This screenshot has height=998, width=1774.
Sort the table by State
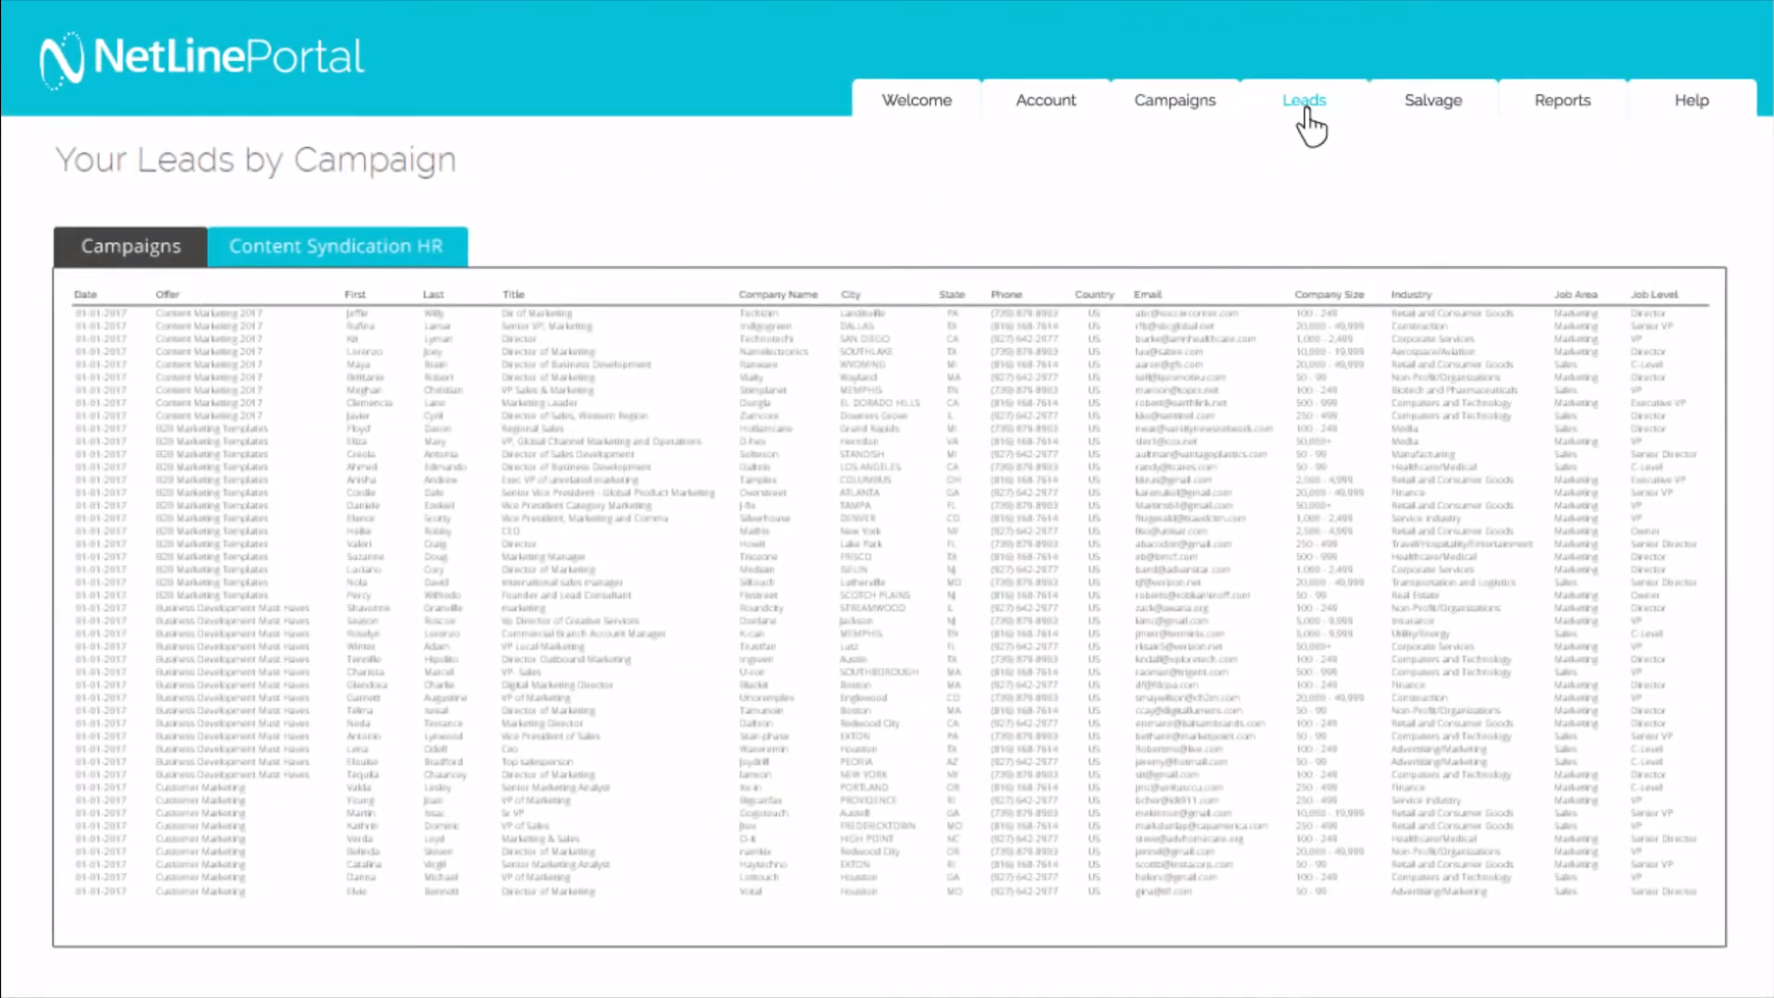(x=952, y=294)
